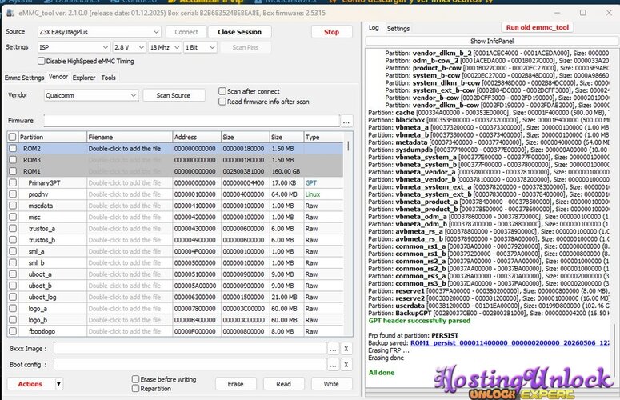Screen dimensions: 620x400
Task: Enable Scan after connect checkbox
Action: click(222, 91)
